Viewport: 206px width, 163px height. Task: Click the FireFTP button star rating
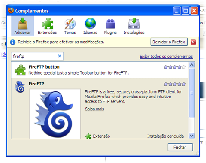click(175, 67)
